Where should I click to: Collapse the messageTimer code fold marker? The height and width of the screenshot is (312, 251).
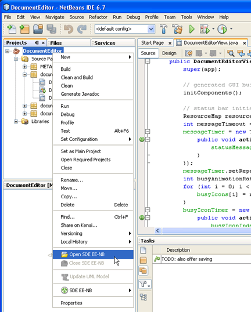pyautogui.click(x=148, y=132)
